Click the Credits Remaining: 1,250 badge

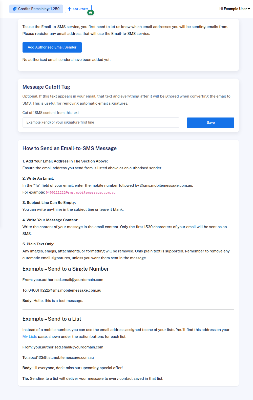[36, 9]
